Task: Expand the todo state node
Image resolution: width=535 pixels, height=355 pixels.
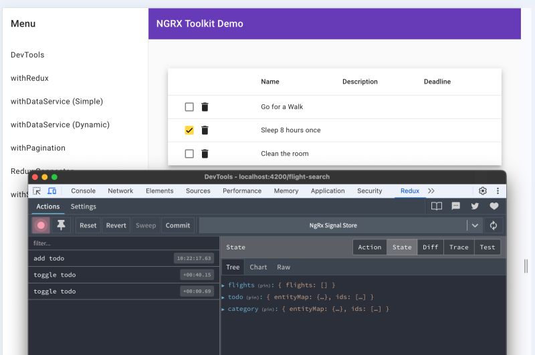Action: click(223, 298)
